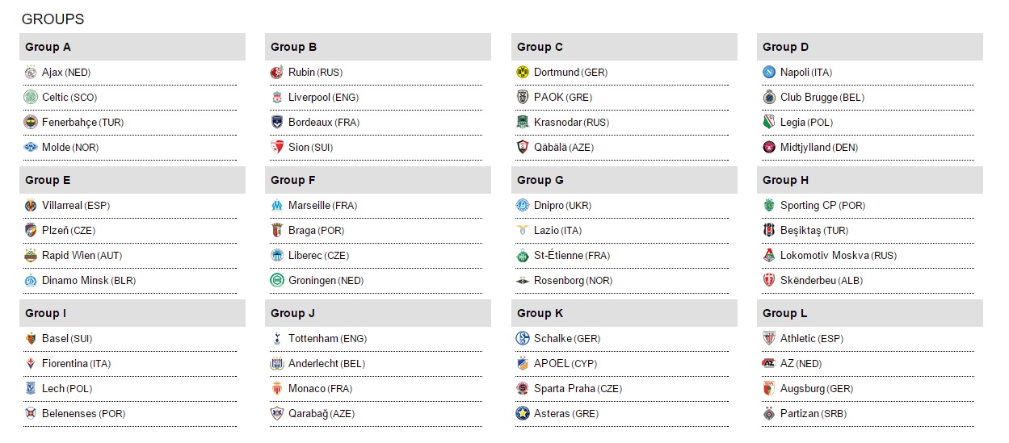Click the Groningen green crest icon
Screen dimensions: 1009x443
276,281
